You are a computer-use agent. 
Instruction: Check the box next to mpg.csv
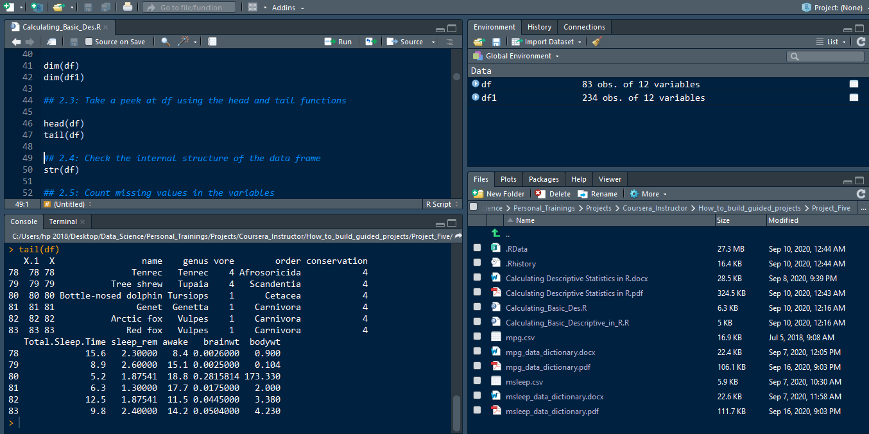(477, 337)
